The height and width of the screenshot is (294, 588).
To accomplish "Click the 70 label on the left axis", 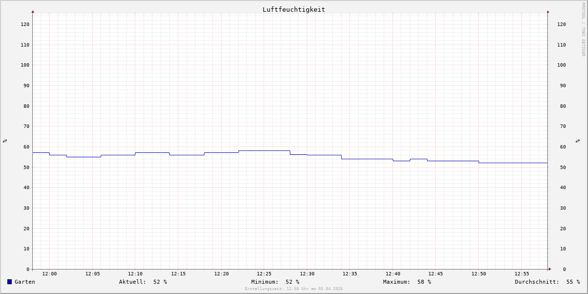I will (26, 126).
